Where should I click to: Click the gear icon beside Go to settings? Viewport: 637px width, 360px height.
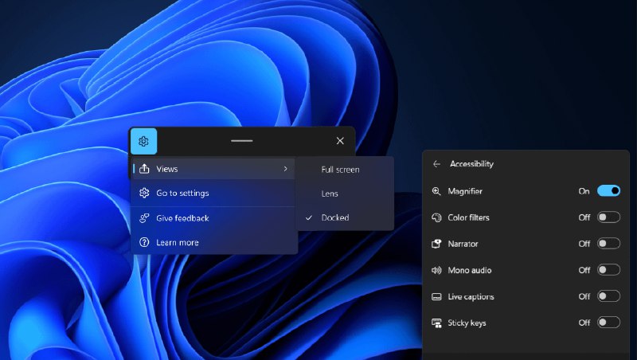(x=144, y=193)
